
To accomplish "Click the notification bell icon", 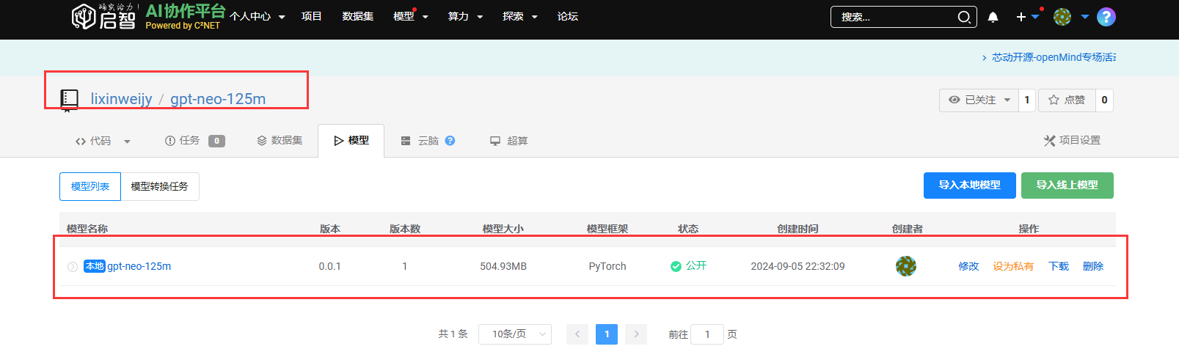I will click(x=993, y=17).
